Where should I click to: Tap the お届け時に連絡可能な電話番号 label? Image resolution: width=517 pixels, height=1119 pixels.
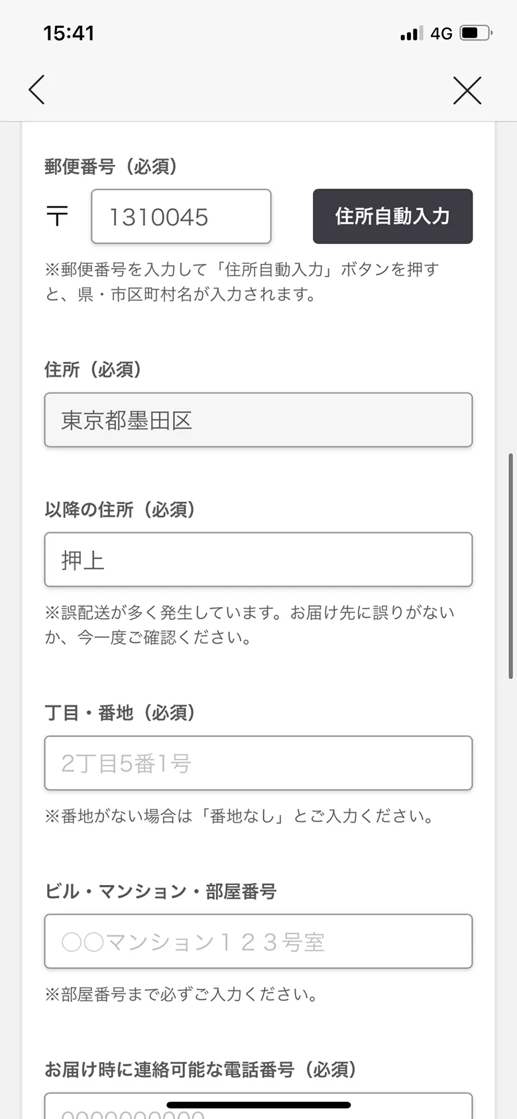[x=200, y=1069]
